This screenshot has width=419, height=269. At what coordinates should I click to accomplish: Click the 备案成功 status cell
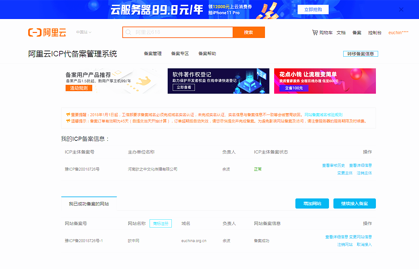[262, 241]
